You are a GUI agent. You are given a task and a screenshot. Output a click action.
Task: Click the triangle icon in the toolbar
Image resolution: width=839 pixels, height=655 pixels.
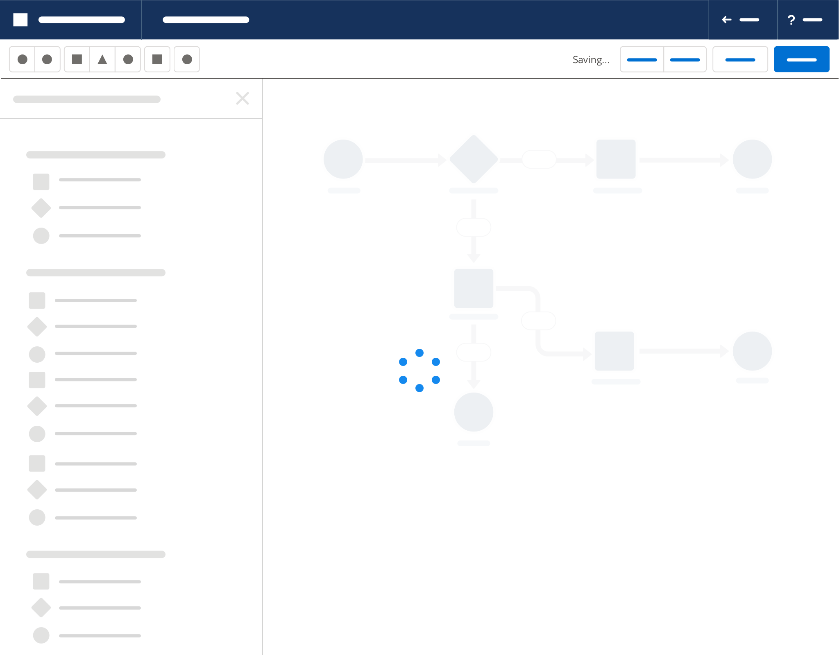102,60
